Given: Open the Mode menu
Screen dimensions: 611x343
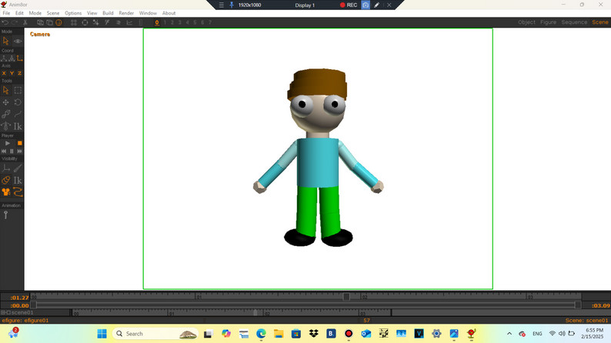Looking at the screenshot, I should point(35,13).
